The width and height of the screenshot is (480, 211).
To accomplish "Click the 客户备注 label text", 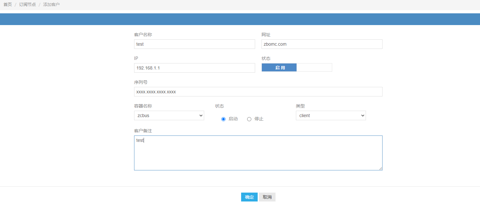I will click(x=143, y=131).
